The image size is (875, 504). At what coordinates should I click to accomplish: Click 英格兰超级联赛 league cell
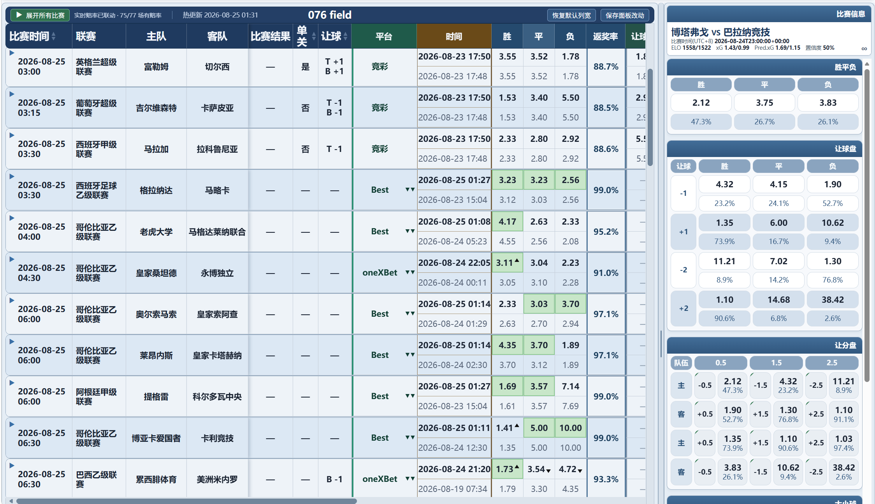point(99,67)
